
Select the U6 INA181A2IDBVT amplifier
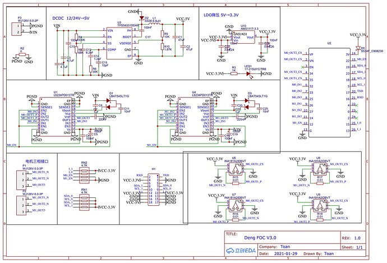tap(235, 169)
